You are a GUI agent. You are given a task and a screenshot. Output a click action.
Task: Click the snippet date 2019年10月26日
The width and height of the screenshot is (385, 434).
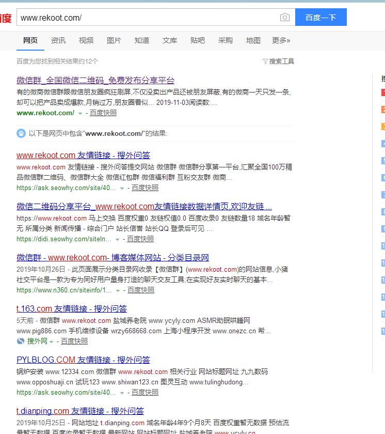[x=41, y=269]
